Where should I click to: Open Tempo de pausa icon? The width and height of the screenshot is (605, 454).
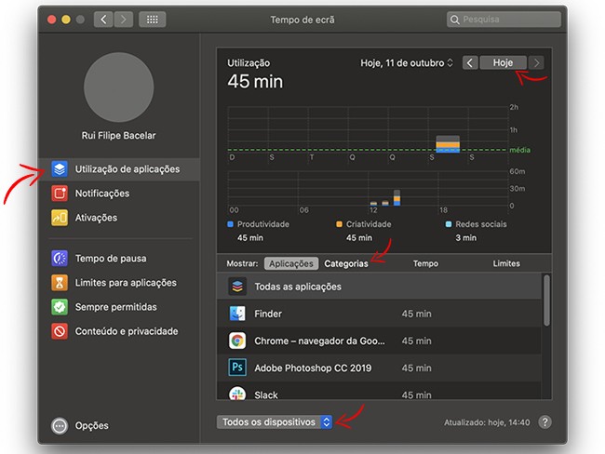[60, 259]
